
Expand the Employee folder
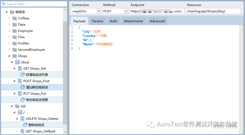click(9, 31)
